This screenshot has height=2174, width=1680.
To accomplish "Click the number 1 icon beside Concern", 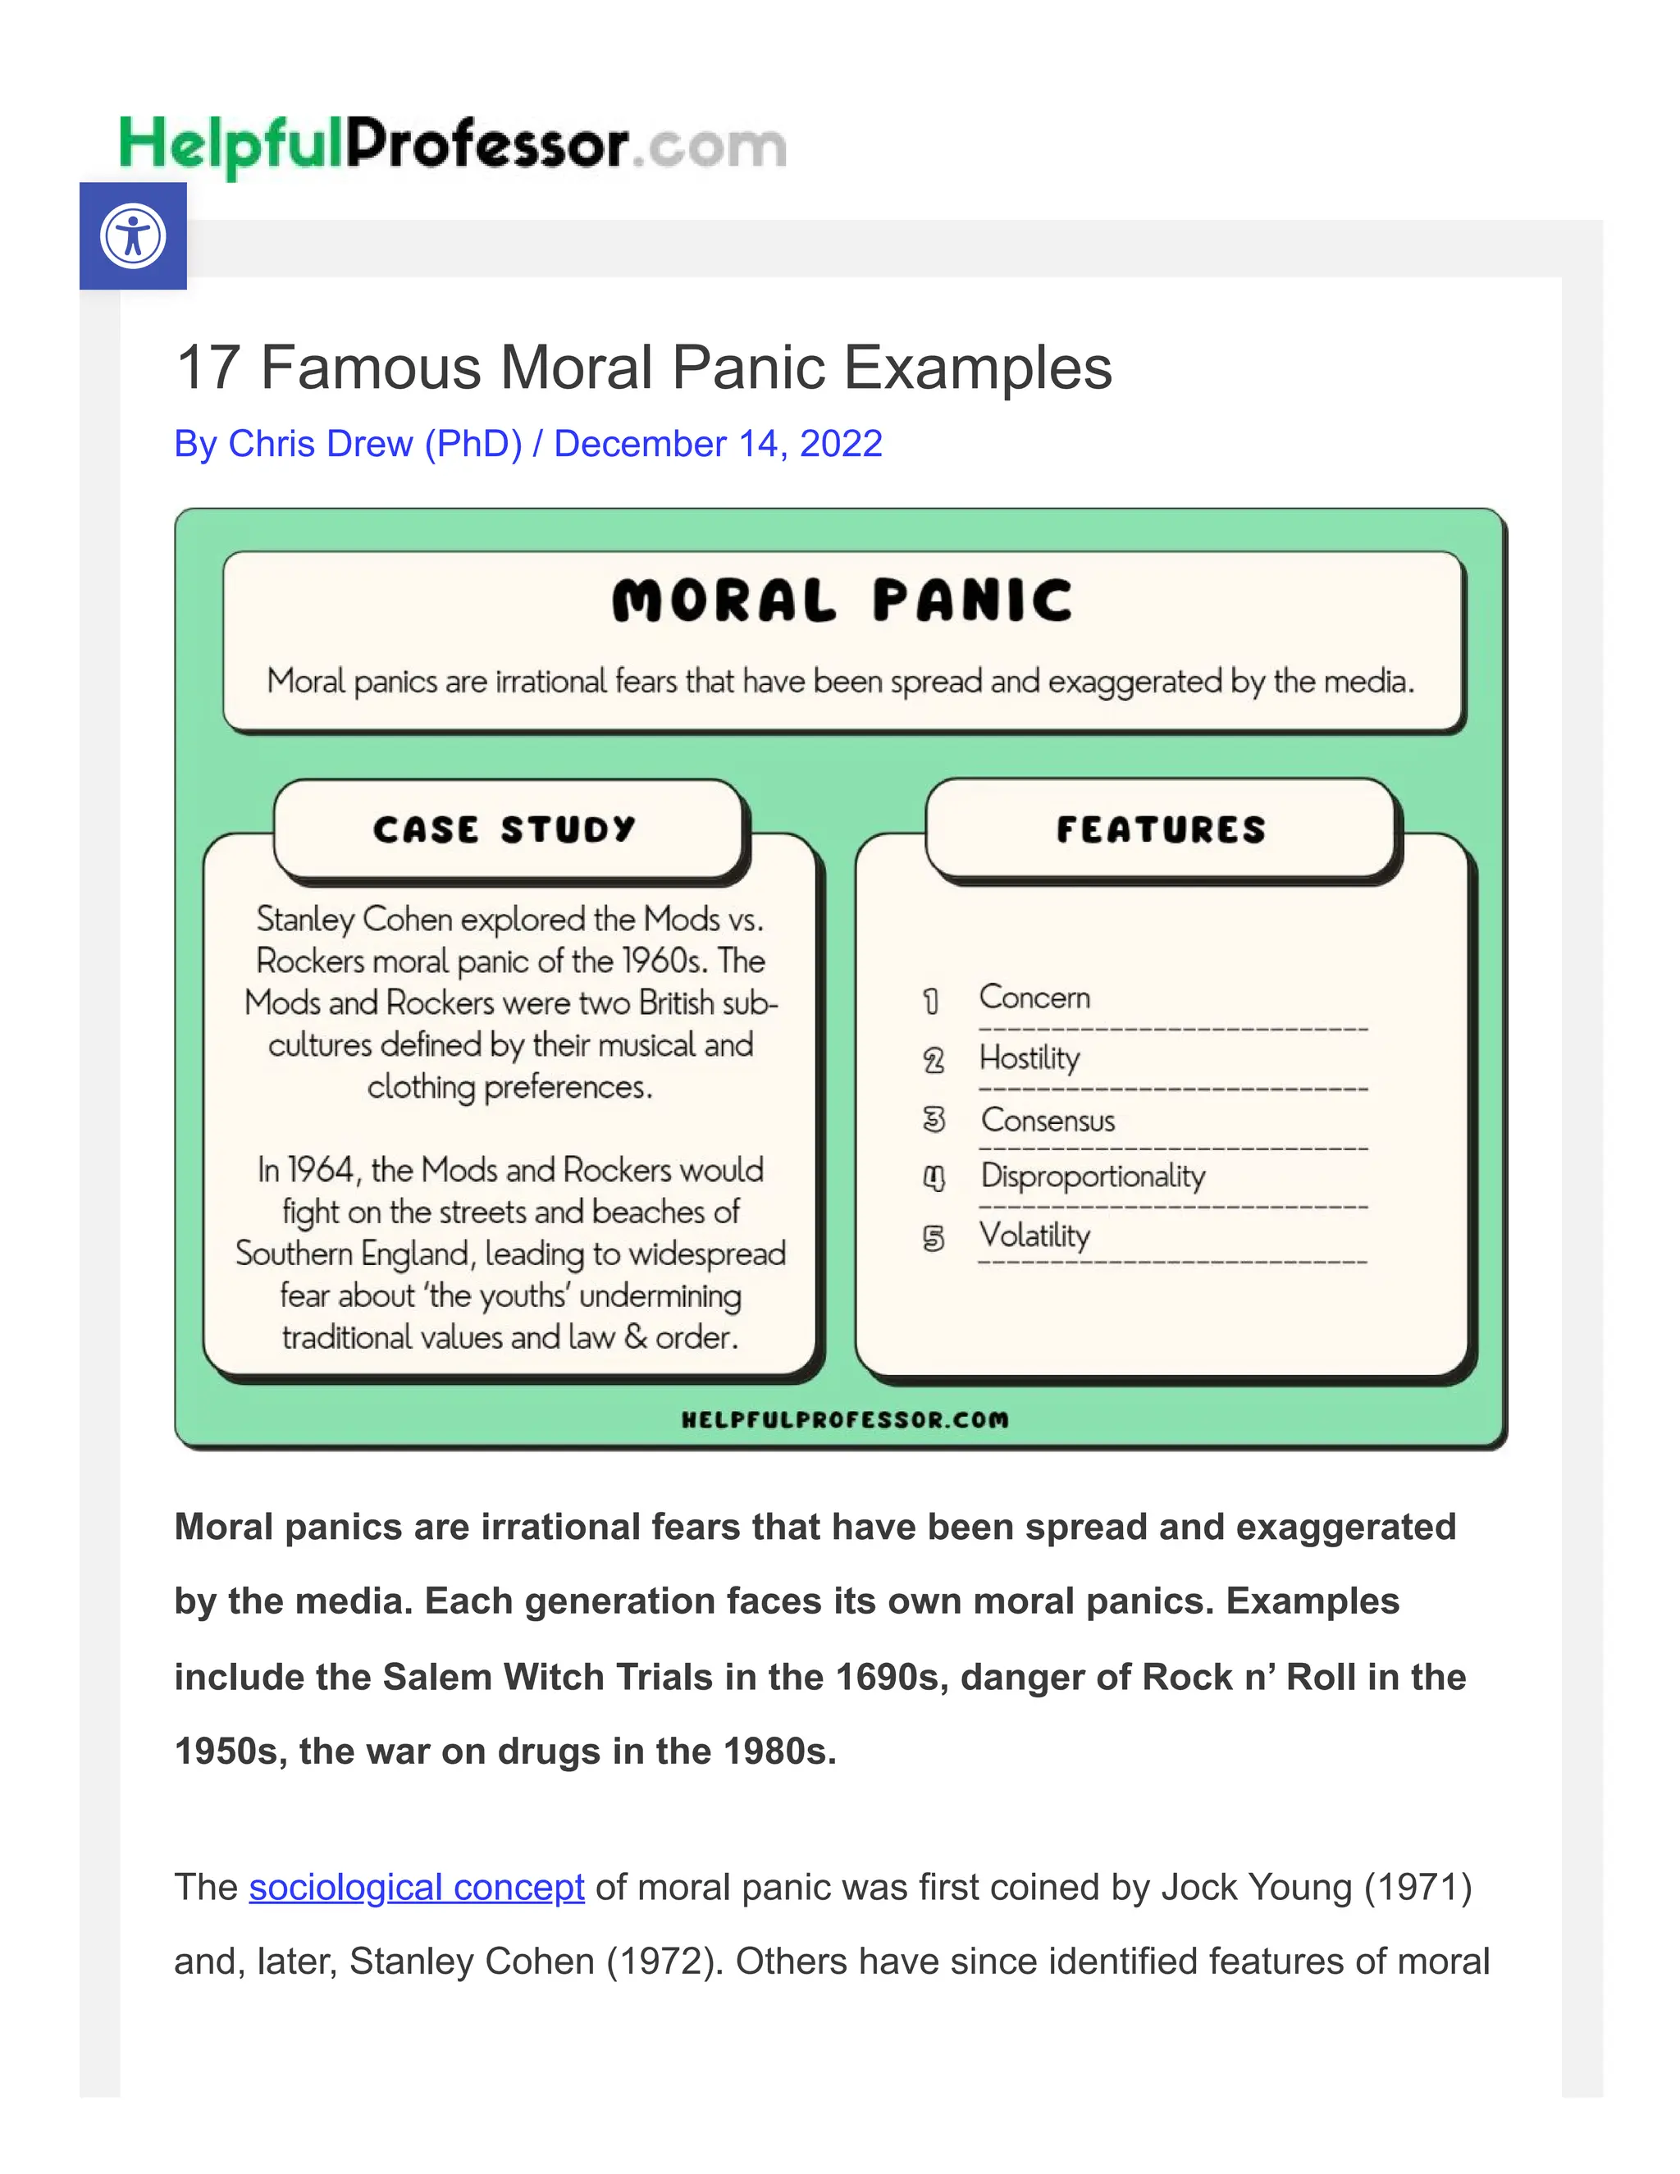I will point(932,1000).
